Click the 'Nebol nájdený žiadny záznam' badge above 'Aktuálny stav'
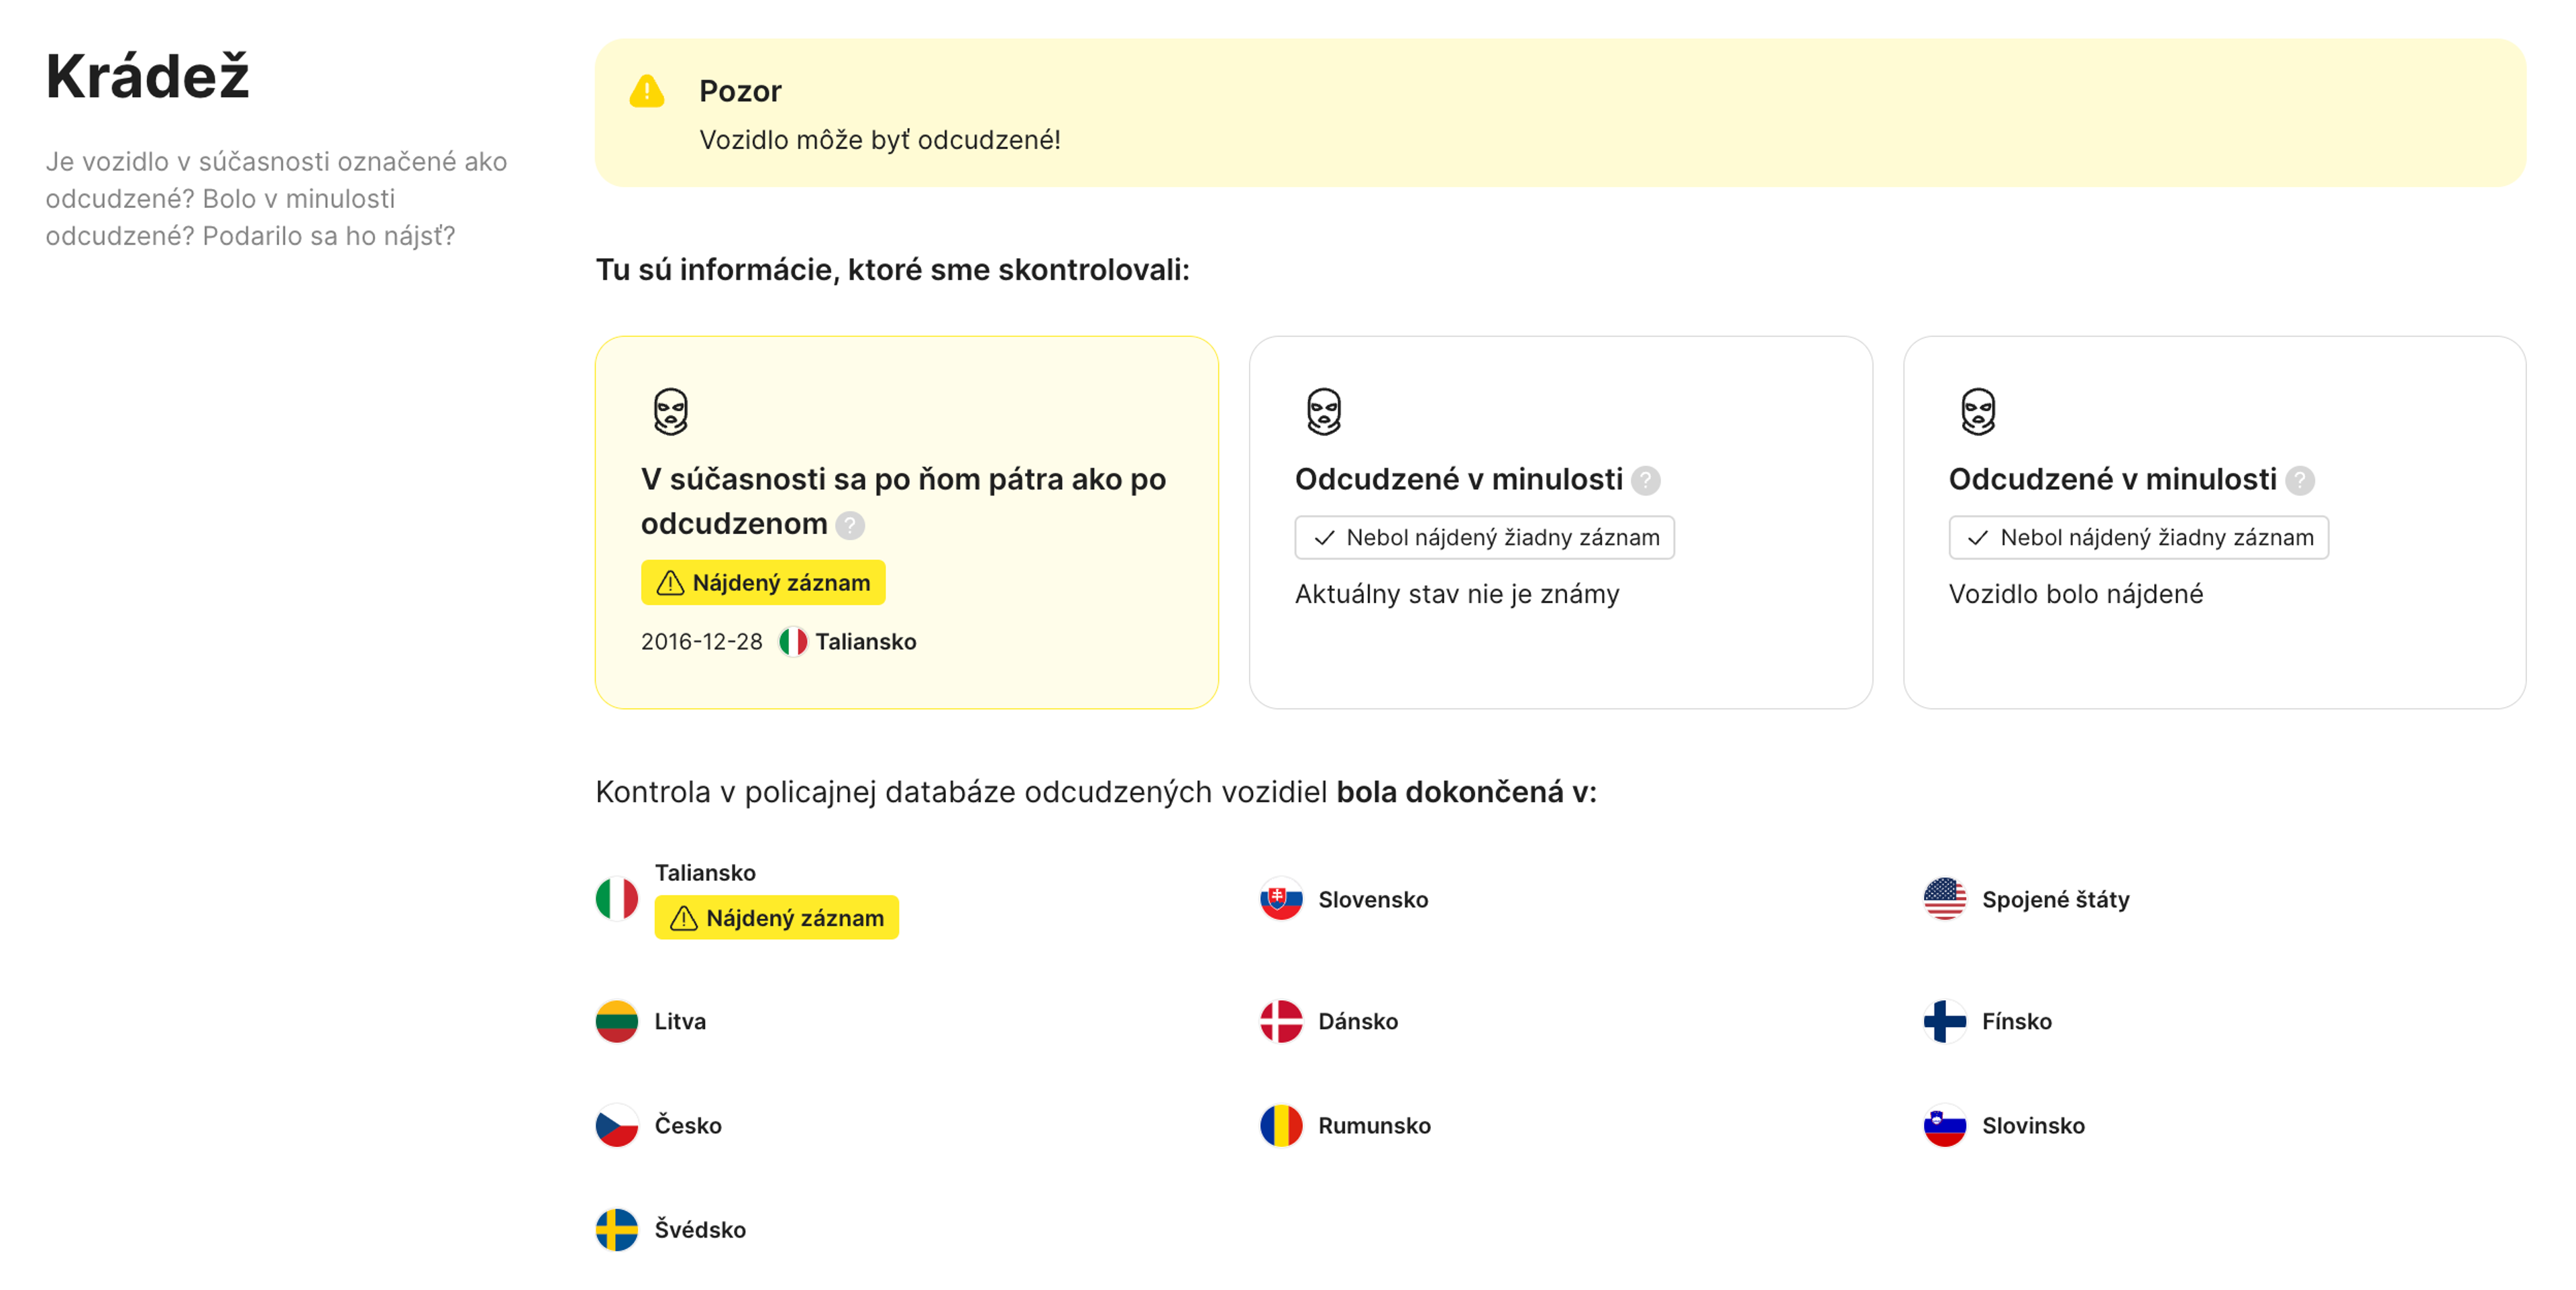The image size is (2576, 1290). click(x=1484, y=537)
